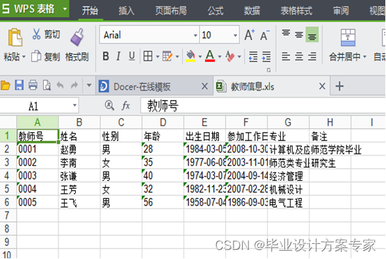Viewport: 386px width, 259px height.
Task: Expand the Paste (粘贴) dropdown arrow
Action: pos(24,57)
